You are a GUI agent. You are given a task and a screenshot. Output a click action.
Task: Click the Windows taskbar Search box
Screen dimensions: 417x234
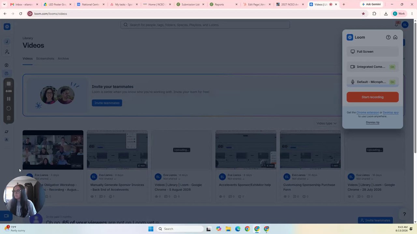click(x=180, y=229)
